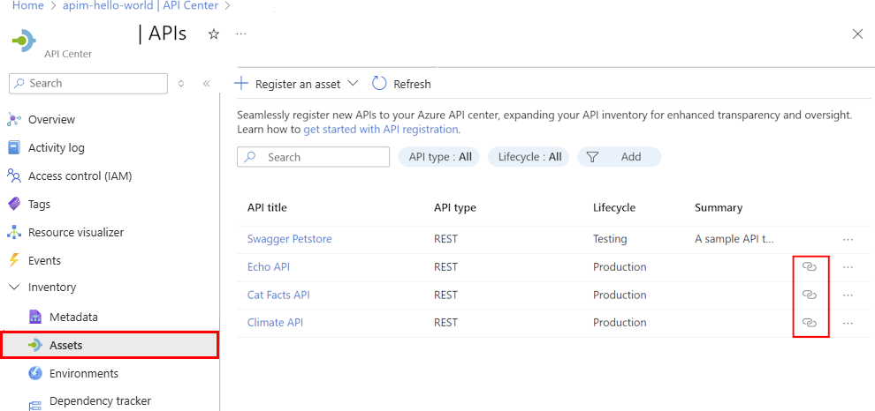Click the REST type cell for Echo API
The height and width of the screenshot is (411, 875).
(x=445, y=266)
